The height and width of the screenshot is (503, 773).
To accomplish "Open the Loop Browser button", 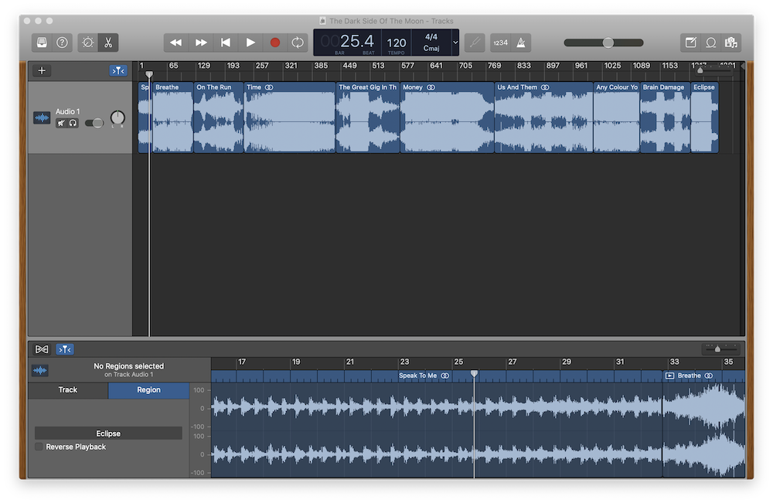I will pyautogui.click(x=711, y=42).
